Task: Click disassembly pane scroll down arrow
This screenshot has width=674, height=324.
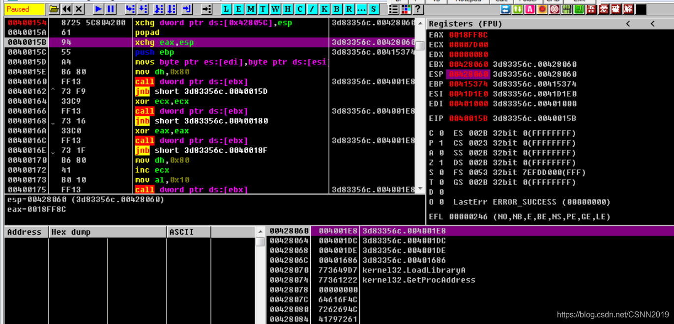Action: click(420, 189)
